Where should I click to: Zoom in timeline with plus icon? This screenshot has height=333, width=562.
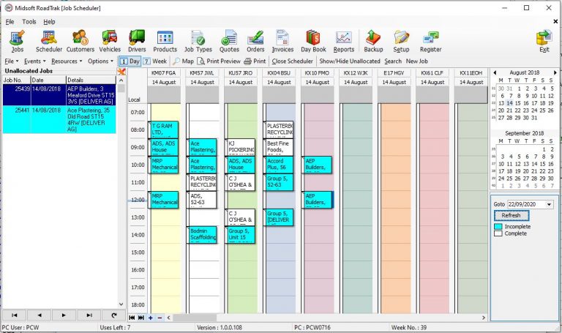click(x=151, y=318)
